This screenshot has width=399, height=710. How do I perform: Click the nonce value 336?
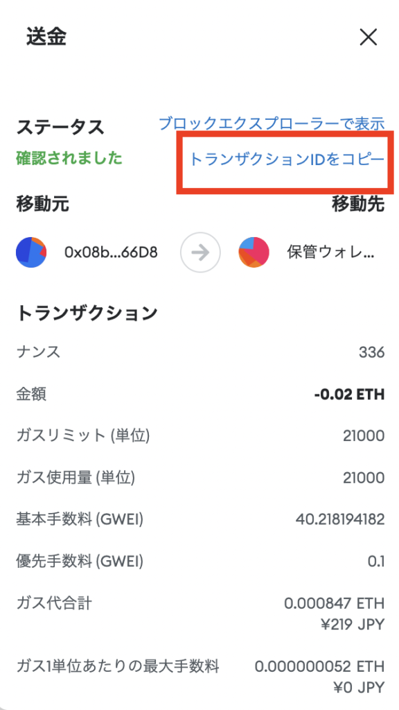coord(371,352)
